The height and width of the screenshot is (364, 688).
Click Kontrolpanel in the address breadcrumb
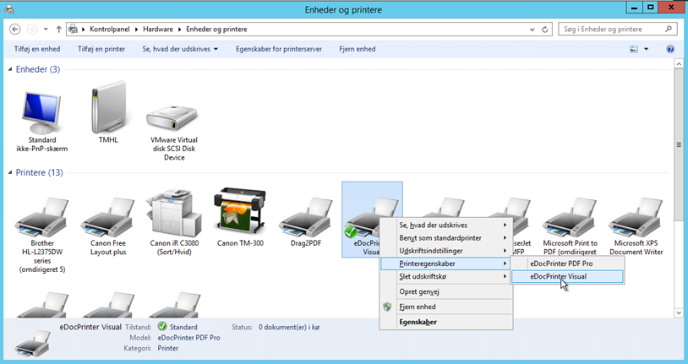tap(110, 30)
